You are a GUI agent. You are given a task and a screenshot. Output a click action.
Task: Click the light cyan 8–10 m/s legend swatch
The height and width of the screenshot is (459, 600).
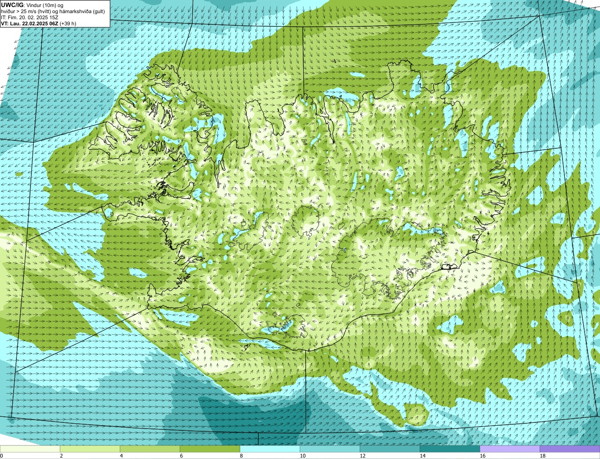tap(270, 449)
